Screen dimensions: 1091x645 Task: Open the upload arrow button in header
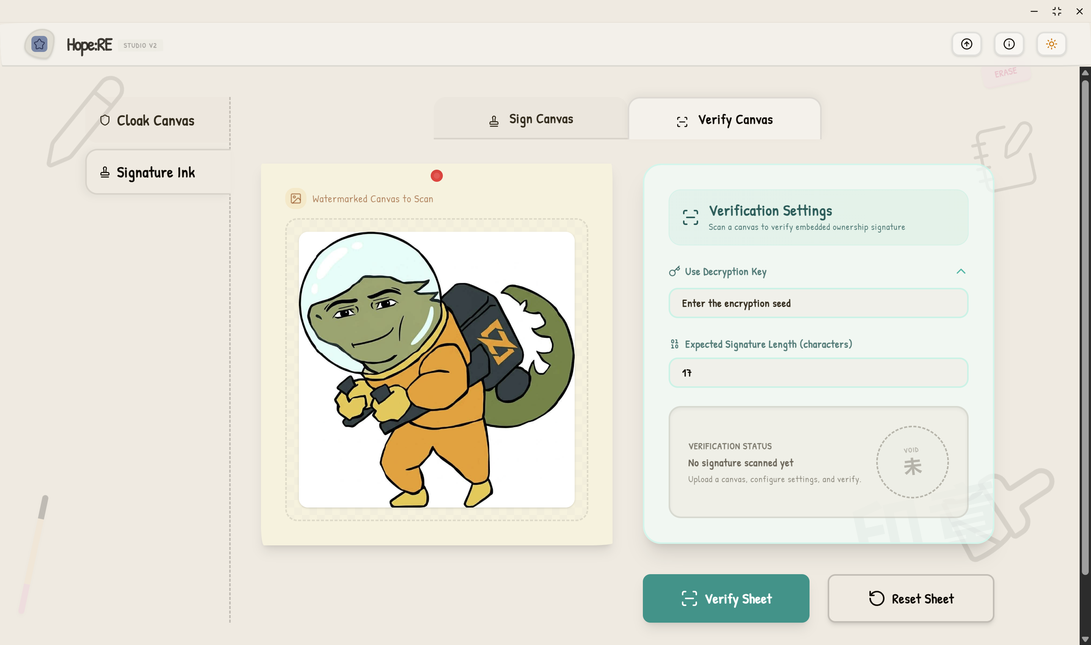(x=966, y=44)
